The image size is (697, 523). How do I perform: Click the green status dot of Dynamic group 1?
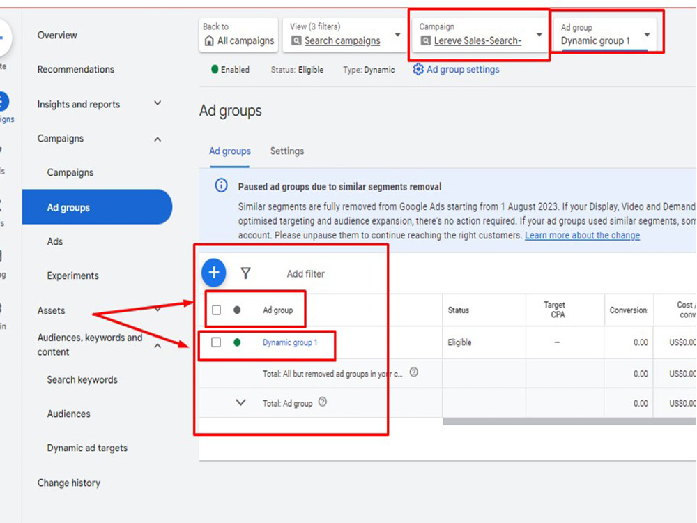coord(238,342)
